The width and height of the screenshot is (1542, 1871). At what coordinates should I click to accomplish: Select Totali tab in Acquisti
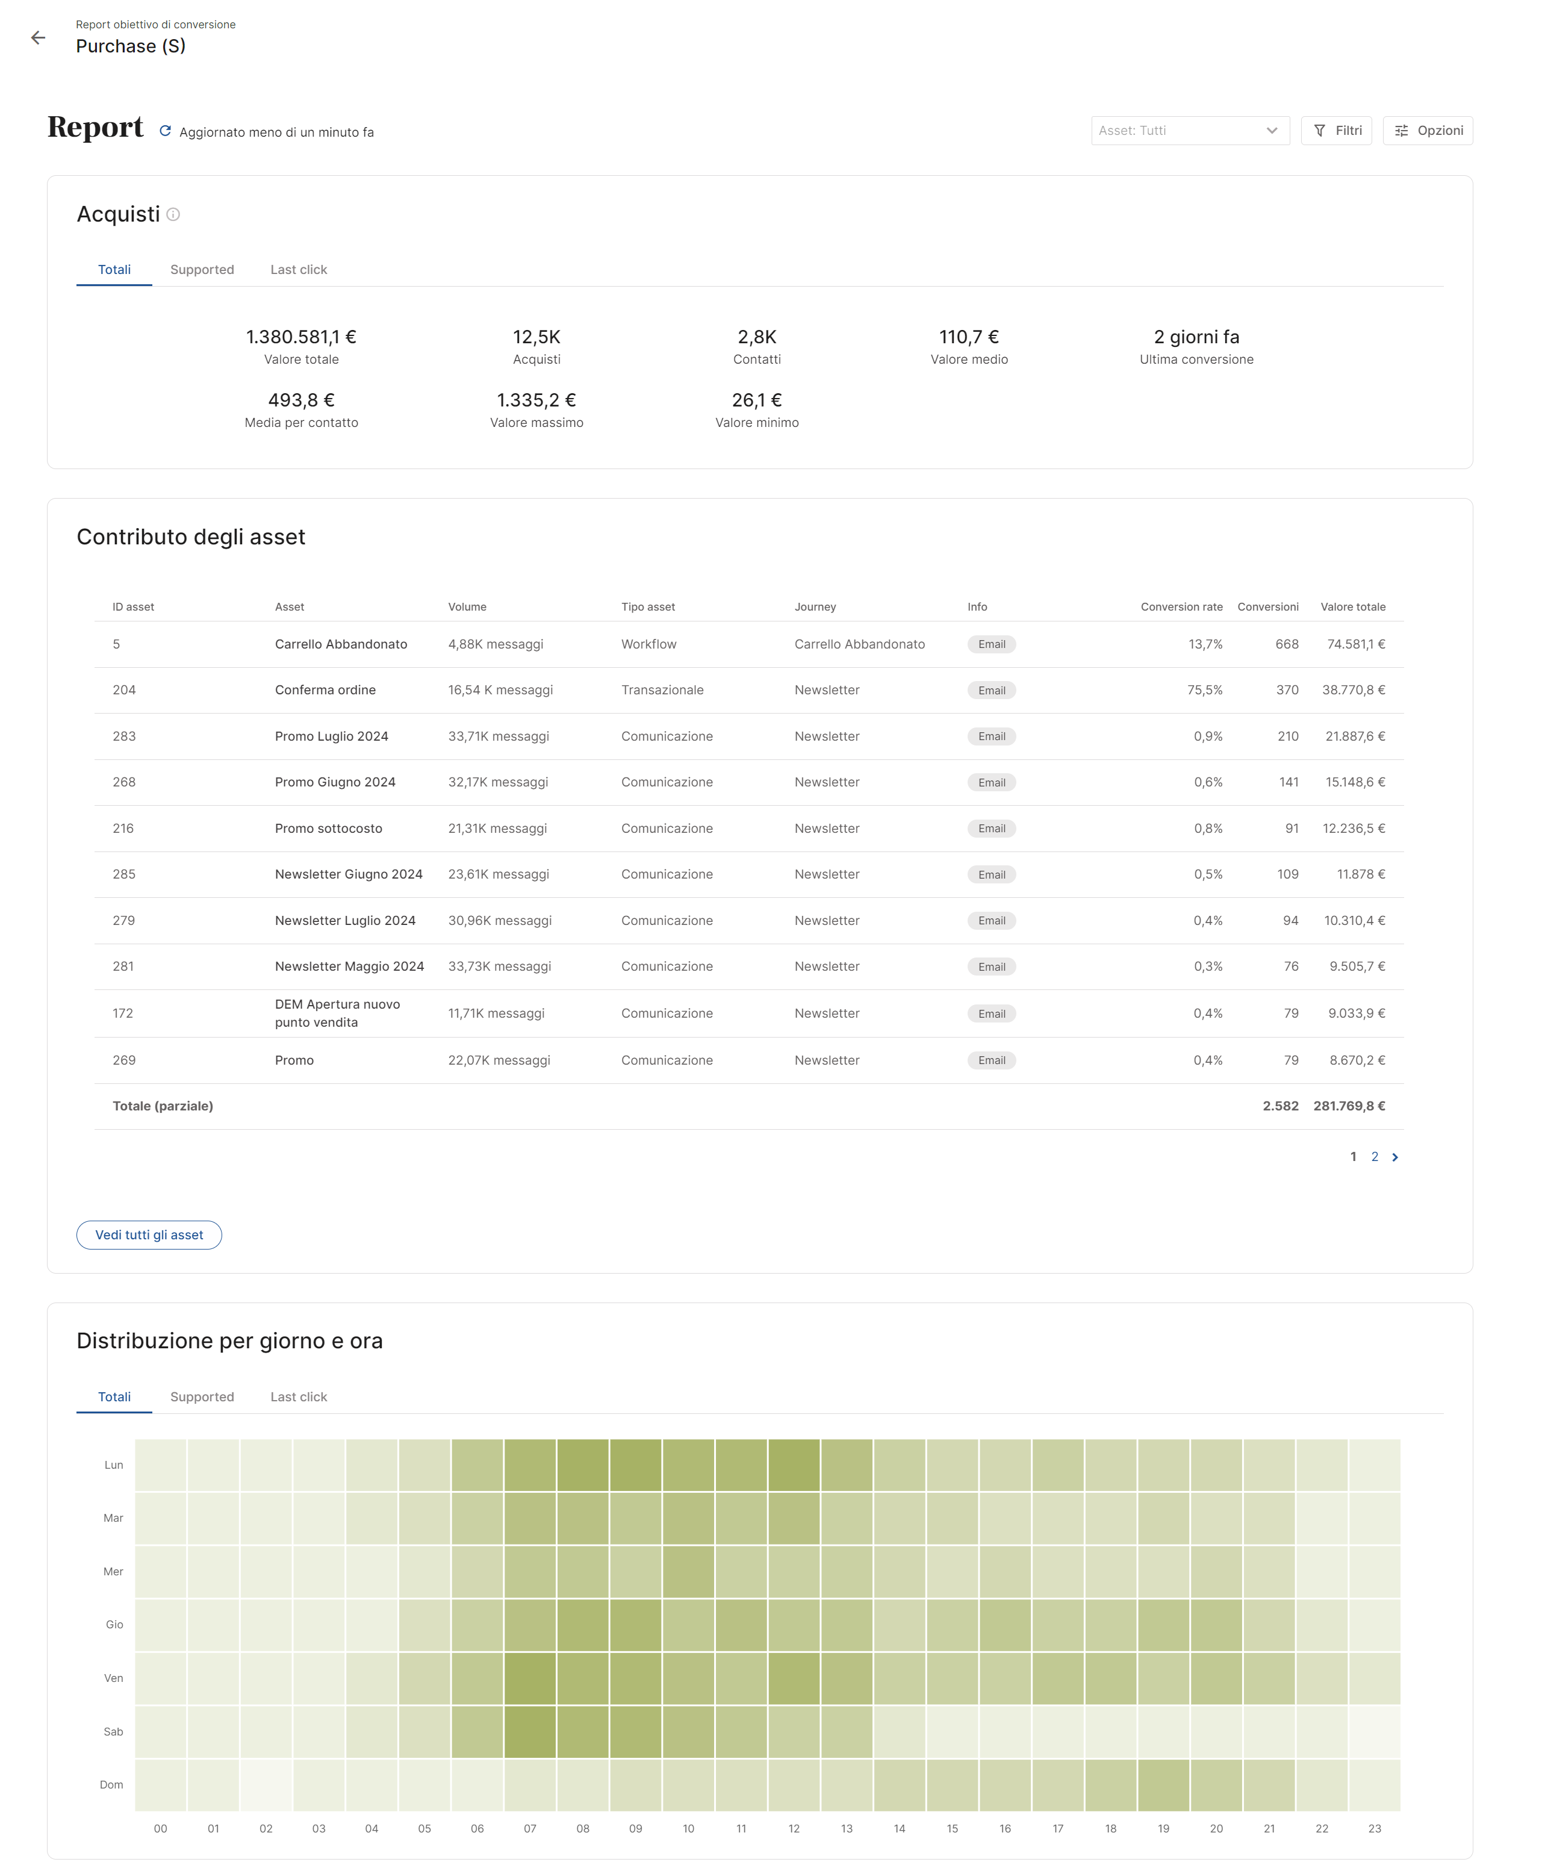click(x=114, y=270)
